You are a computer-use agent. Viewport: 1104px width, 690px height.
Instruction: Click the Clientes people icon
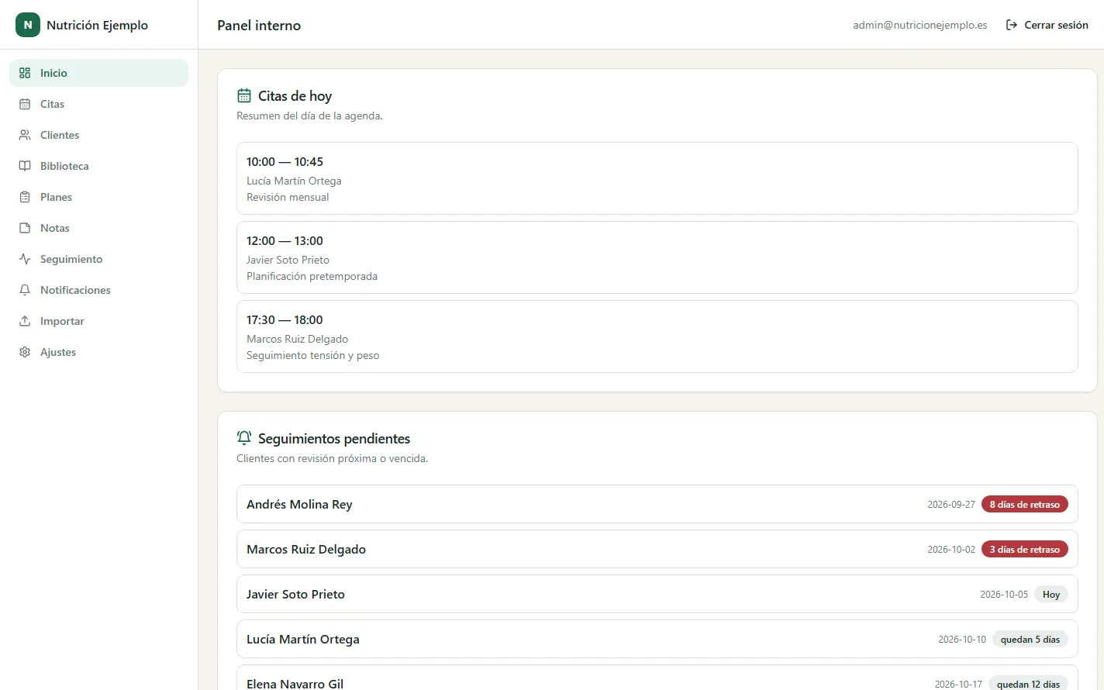point(25,135)
